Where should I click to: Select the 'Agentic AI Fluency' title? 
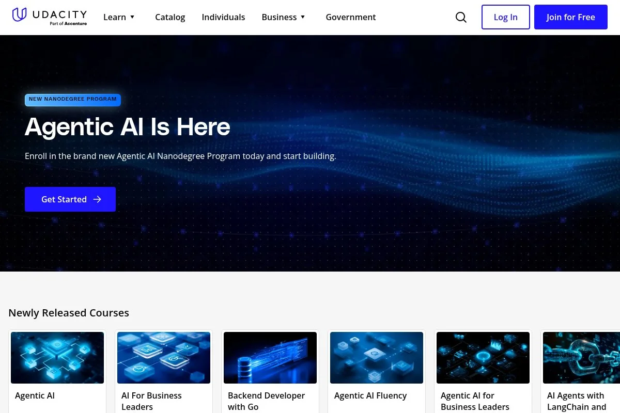370,396
